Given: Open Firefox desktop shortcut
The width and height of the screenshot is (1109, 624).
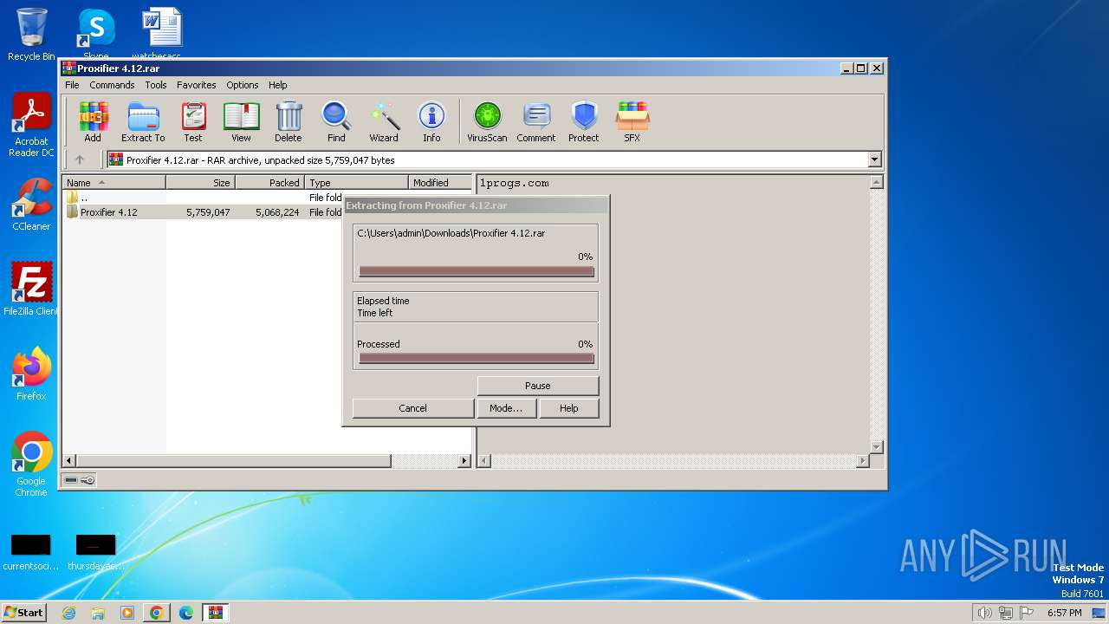Looking at the screenshot, I should pyautogui.click(x=31, y=374).
